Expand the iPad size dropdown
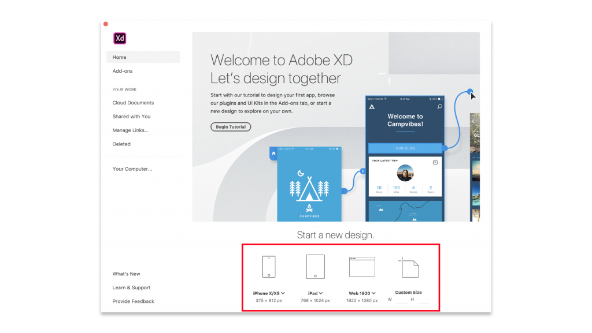 click(320, 293)
